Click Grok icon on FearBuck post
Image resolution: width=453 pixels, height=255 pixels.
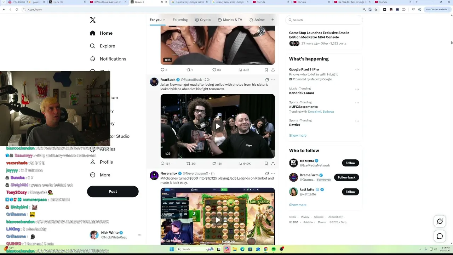pyautogui.click(x=267, y=80)
